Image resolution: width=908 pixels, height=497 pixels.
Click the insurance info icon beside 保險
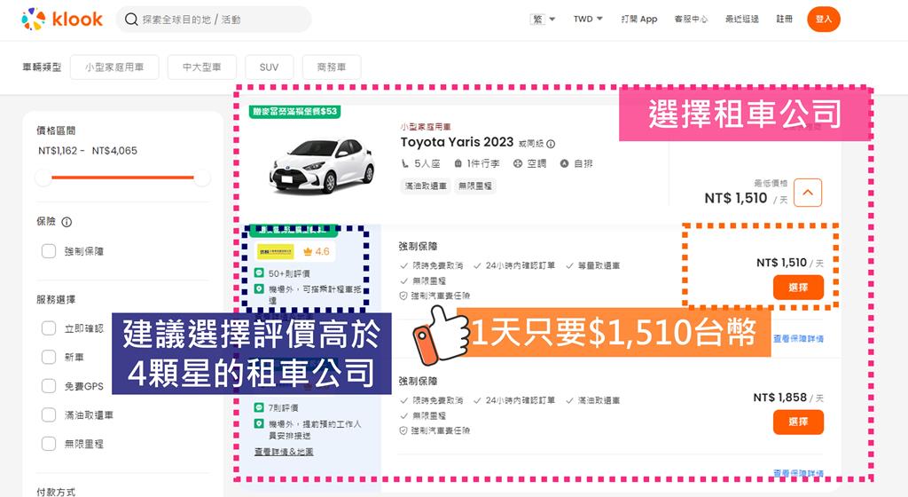tap(67, 222)
